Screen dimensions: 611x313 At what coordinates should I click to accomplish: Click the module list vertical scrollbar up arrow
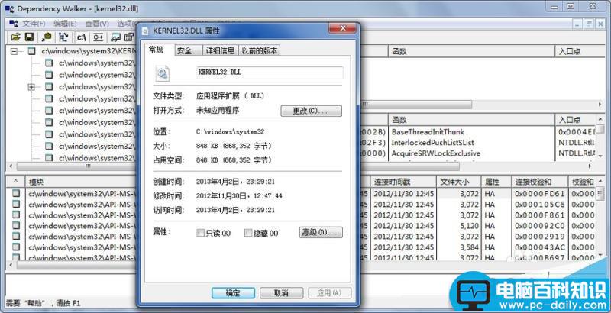pyautogui.click(x=600, y=181)
